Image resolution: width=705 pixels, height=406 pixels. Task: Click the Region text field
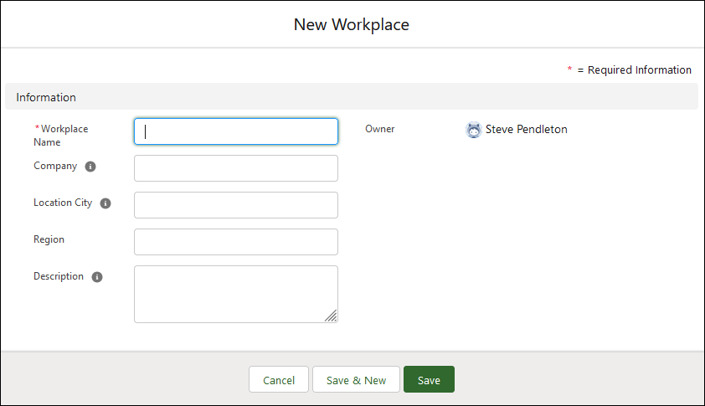click(x=236, y=242)
